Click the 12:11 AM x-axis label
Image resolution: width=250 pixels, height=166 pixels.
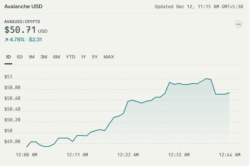point(77,155)
